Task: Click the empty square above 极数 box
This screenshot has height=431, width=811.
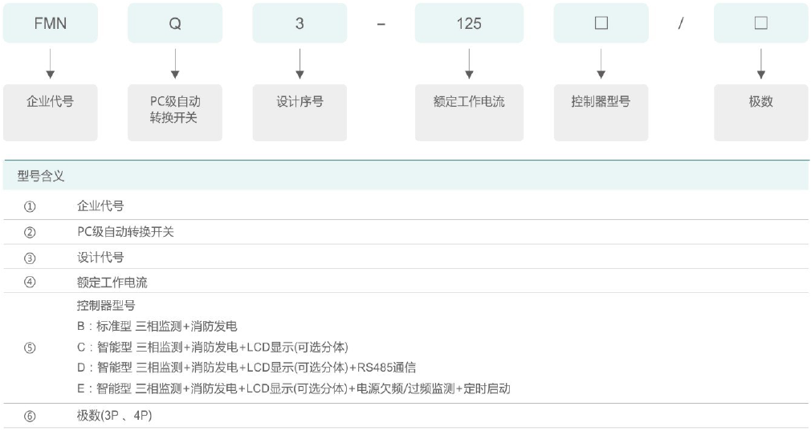Action: click(x=760, y=23)
